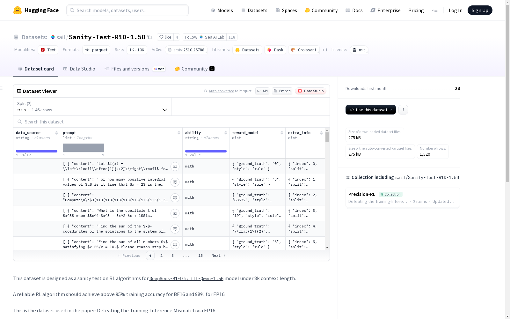
Task: Open Datasets in the top navigation
Action: (x=254, y=10)
